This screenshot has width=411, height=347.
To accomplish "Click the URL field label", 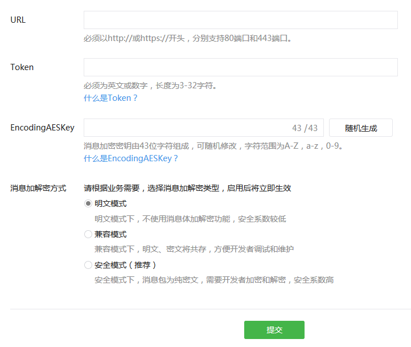I will pos(18,20).
